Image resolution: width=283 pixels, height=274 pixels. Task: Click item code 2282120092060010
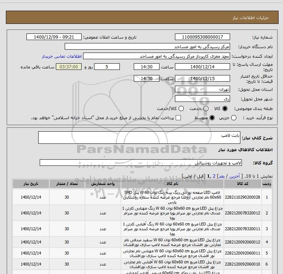pyautogui.click(x=243, y=264)
